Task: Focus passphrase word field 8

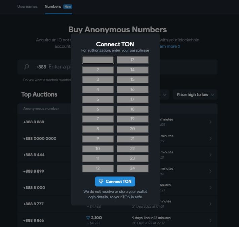Action: [98, 129]
